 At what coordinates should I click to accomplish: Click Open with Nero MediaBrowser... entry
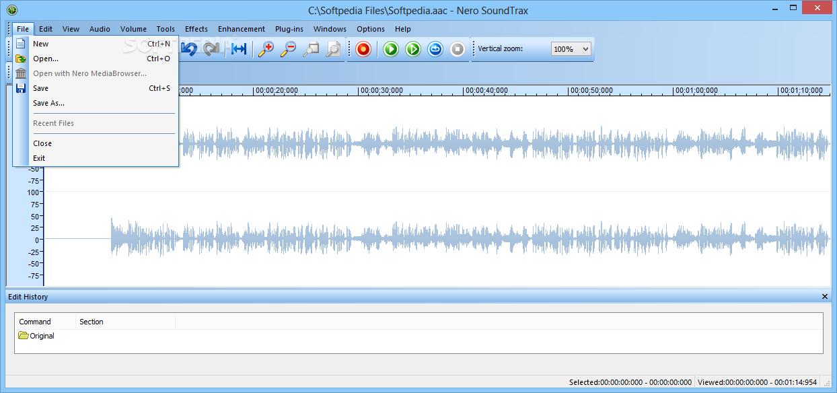pos(96,73)
